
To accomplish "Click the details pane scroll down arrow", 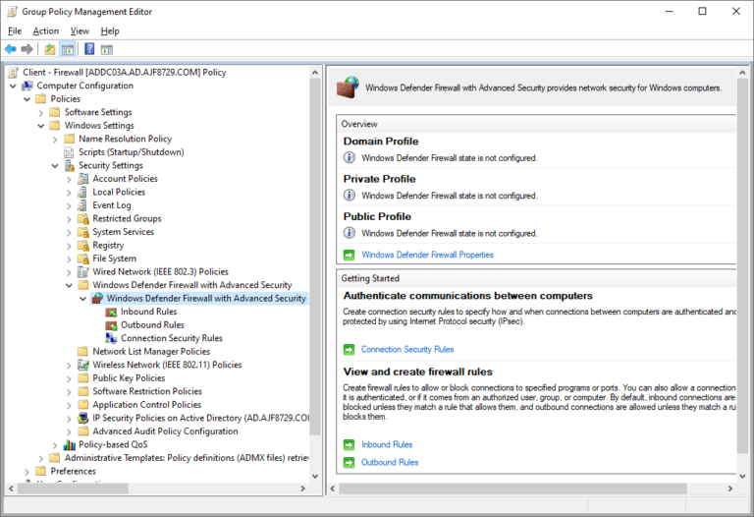I will pos(742,476).
